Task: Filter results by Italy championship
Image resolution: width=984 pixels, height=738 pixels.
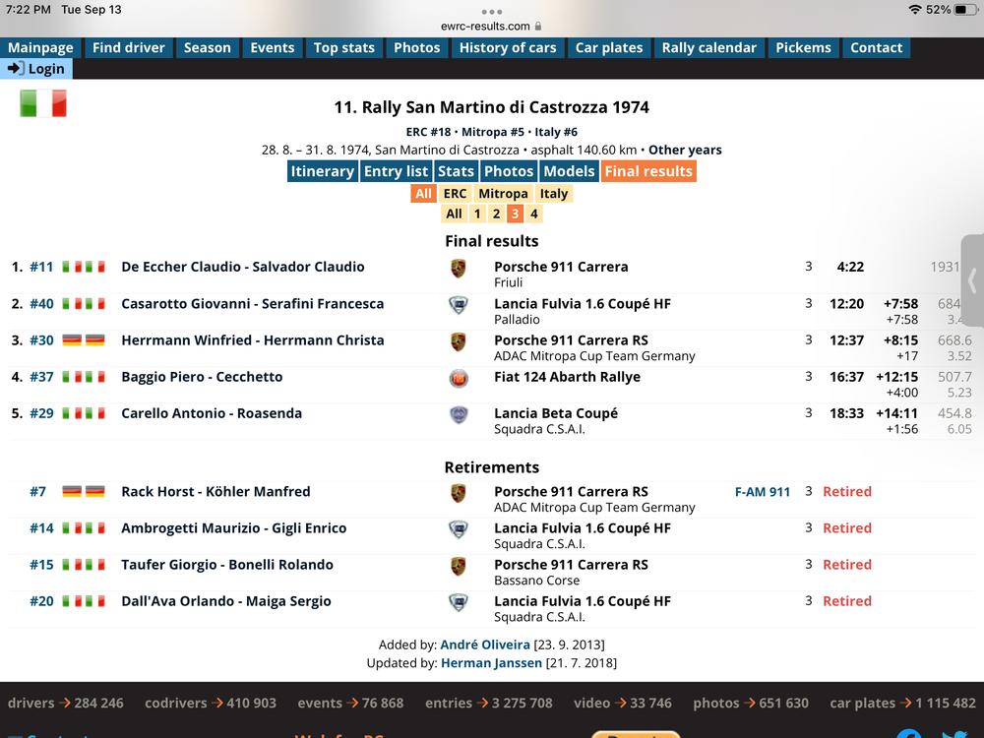Action: click(x=553, y=193)
